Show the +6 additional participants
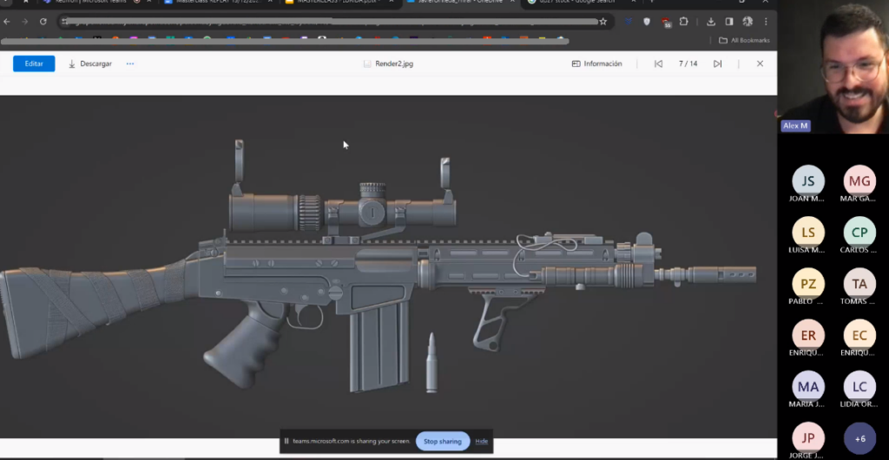The image size is (889, 460). 859,438
